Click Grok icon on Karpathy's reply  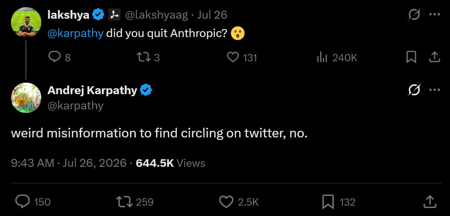click(x=414, y=90)
